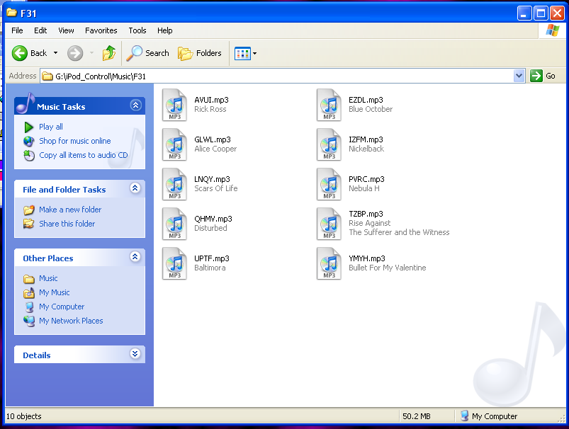Click the share folder icon
569x429 pixels.
pos(28,224)
